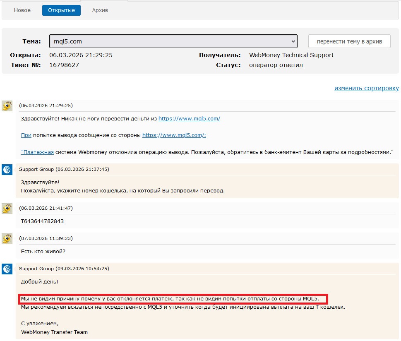Click Support Group avatar of 21:37:45 message
Viewport: 401px width, 341px height.
(x=7, y=170)
